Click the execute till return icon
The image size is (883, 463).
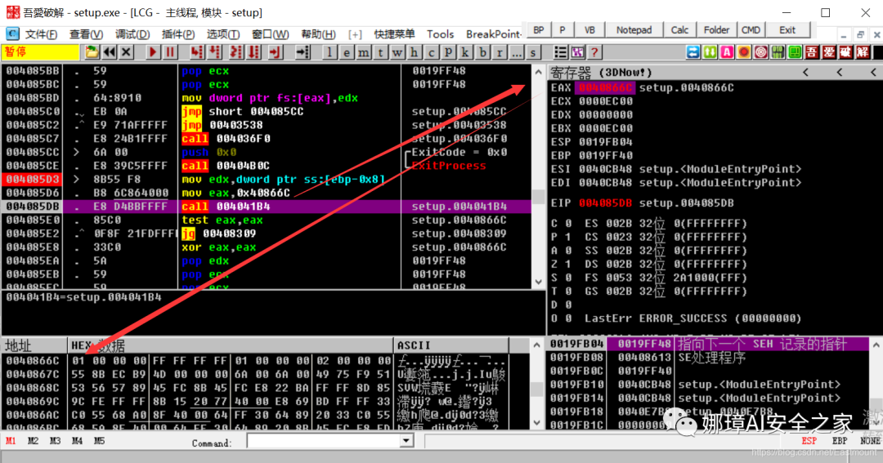pyautogui.click(x=275, y=52)
